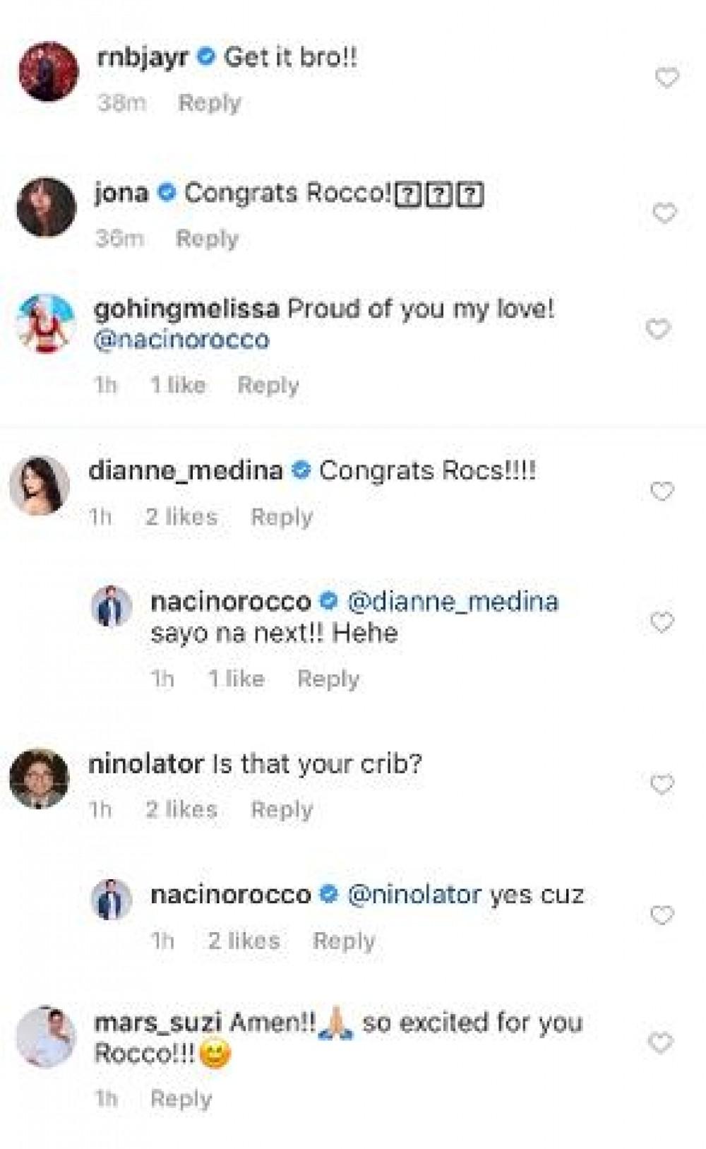706x1149 pixels.
Task: View rnbjayr's profile picture
Action: (48, 71)
